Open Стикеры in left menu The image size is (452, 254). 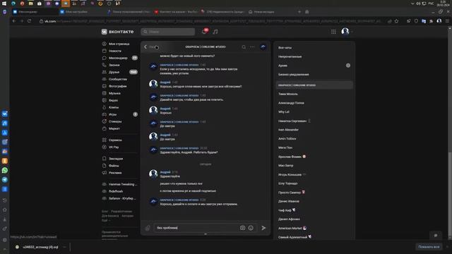tap(115, 121)
